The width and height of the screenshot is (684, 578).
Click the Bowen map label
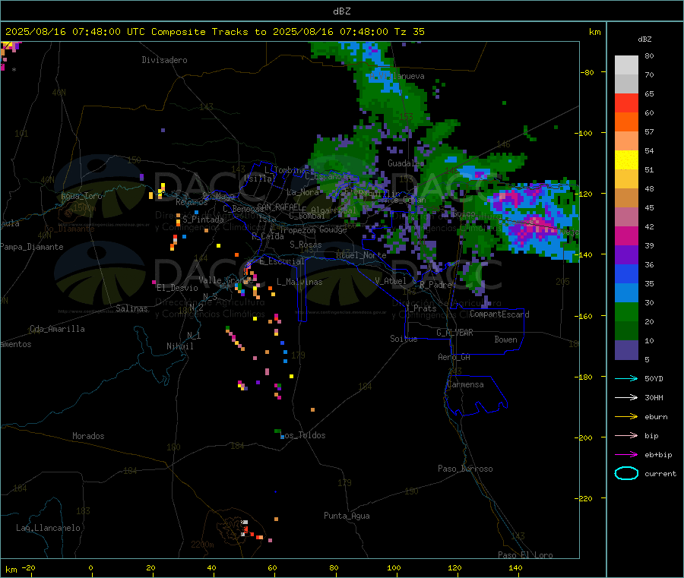pyautogui.click(x=505, y=340)
